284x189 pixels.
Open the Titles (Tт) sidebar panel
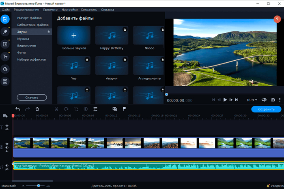5,57
